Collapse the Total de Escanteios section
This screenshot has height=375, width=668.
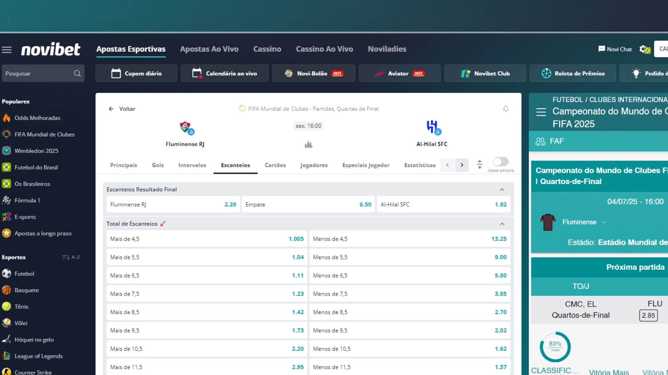[502, 224]
